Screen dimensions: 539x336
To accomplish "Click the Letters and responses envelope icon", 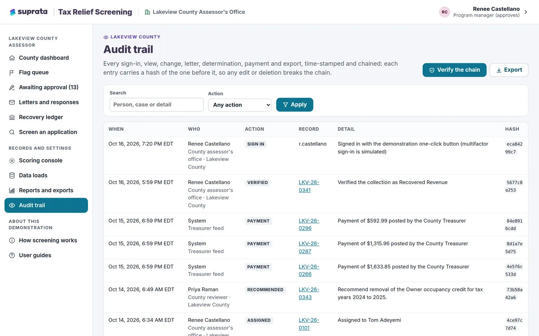I will 12,102.
